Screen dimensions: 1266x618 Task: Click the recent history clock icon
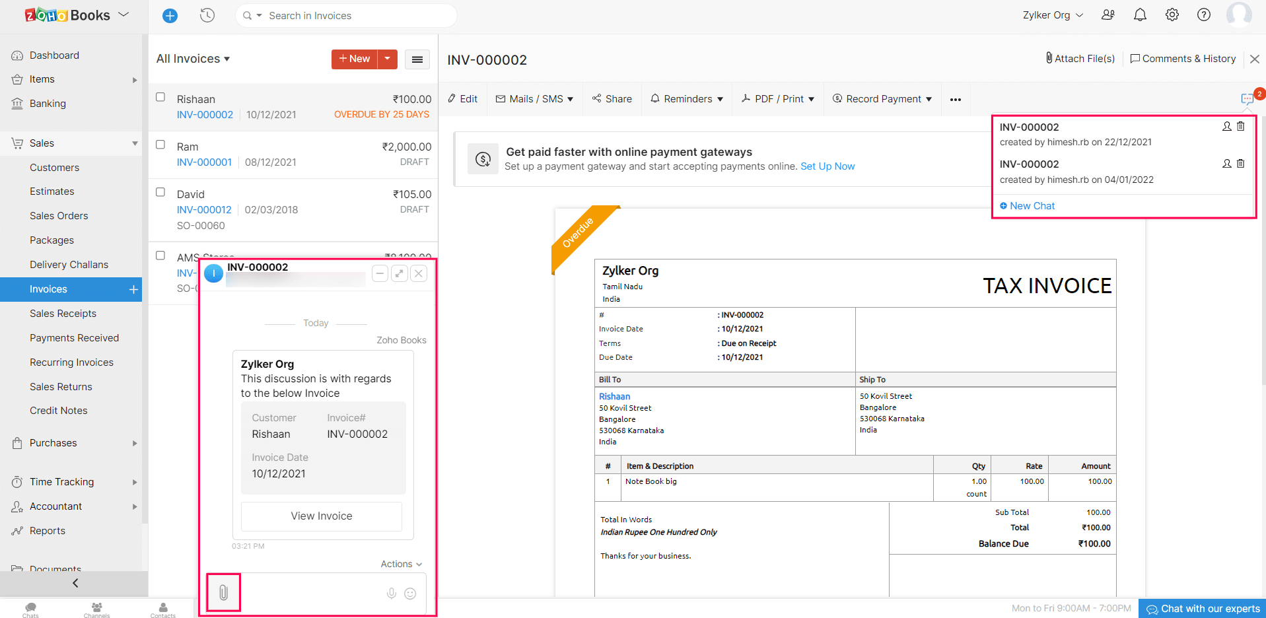point(207,15)
